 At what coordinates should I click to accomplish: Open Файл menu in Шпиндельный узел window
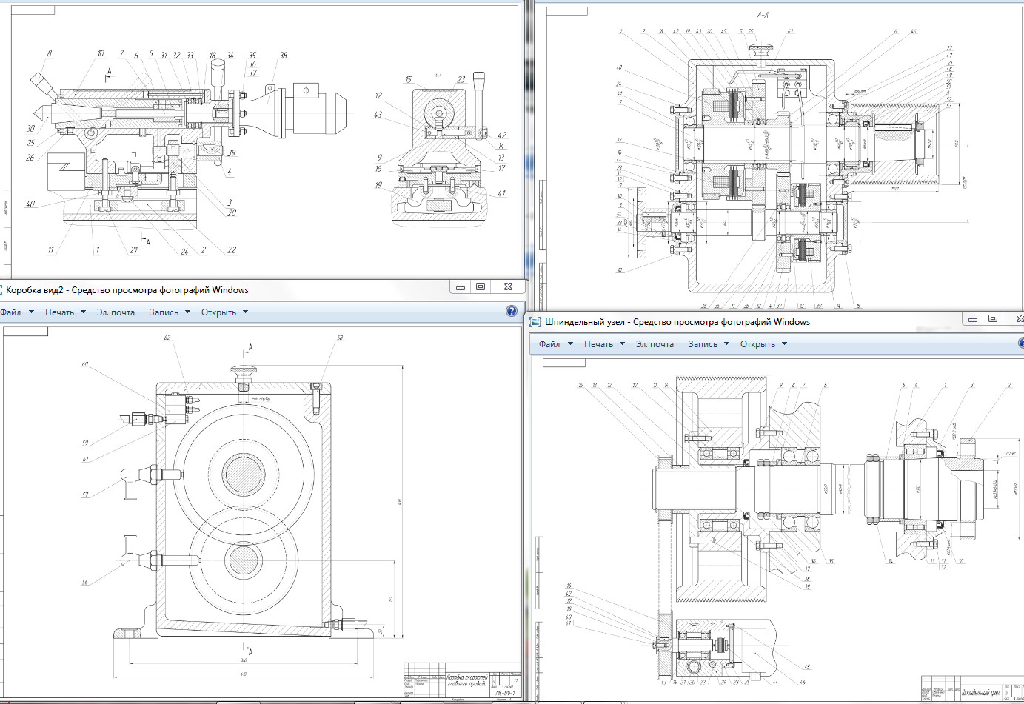[x=549, y=344]
